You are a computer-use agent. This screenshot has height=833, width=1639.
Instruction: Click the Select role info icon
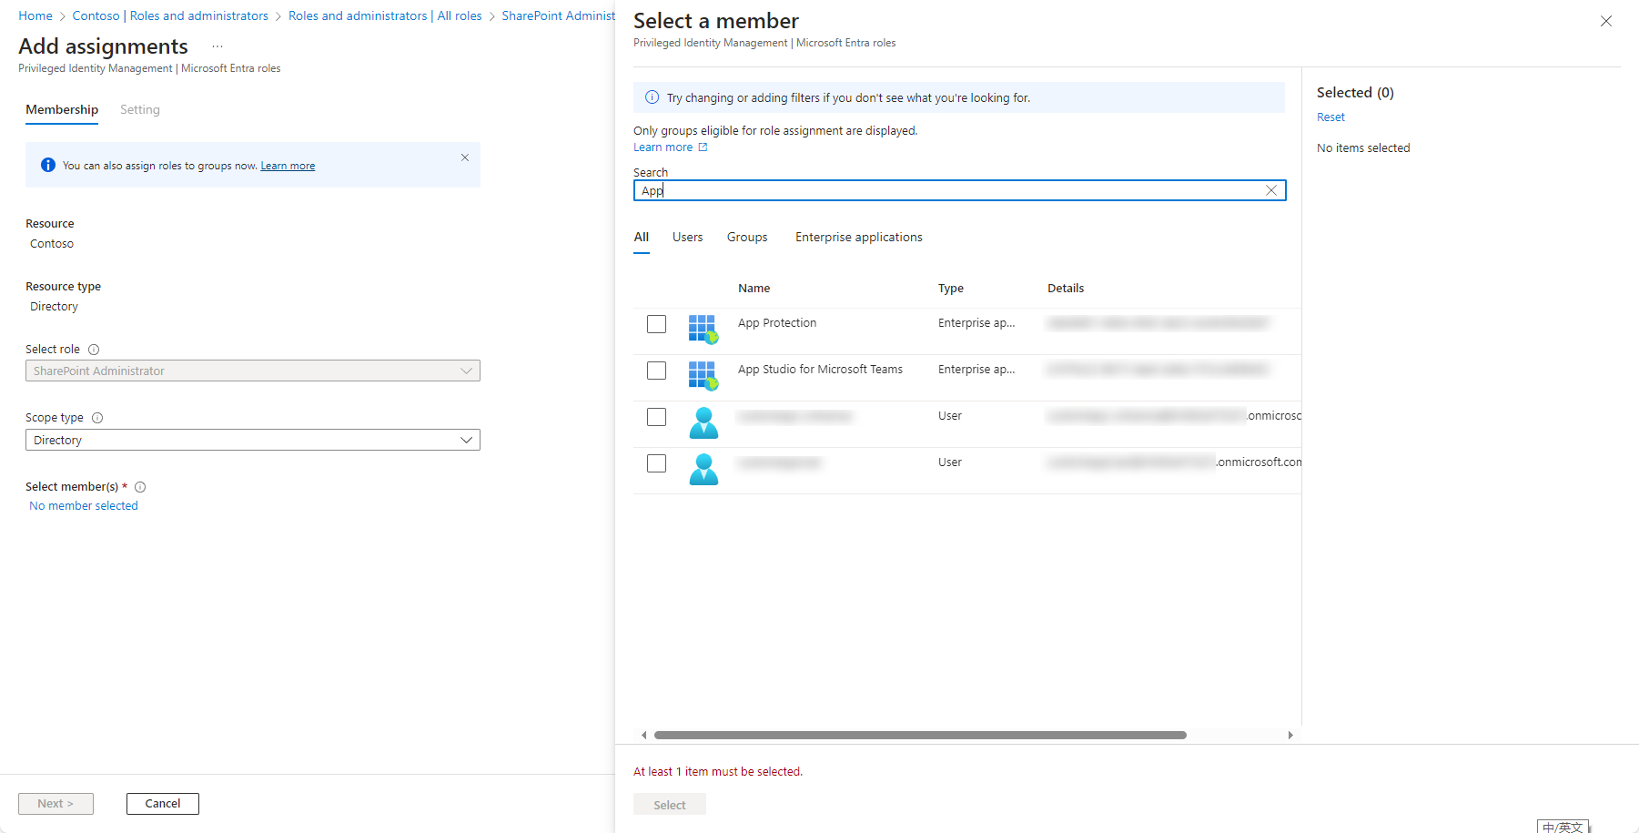[94, 350]
